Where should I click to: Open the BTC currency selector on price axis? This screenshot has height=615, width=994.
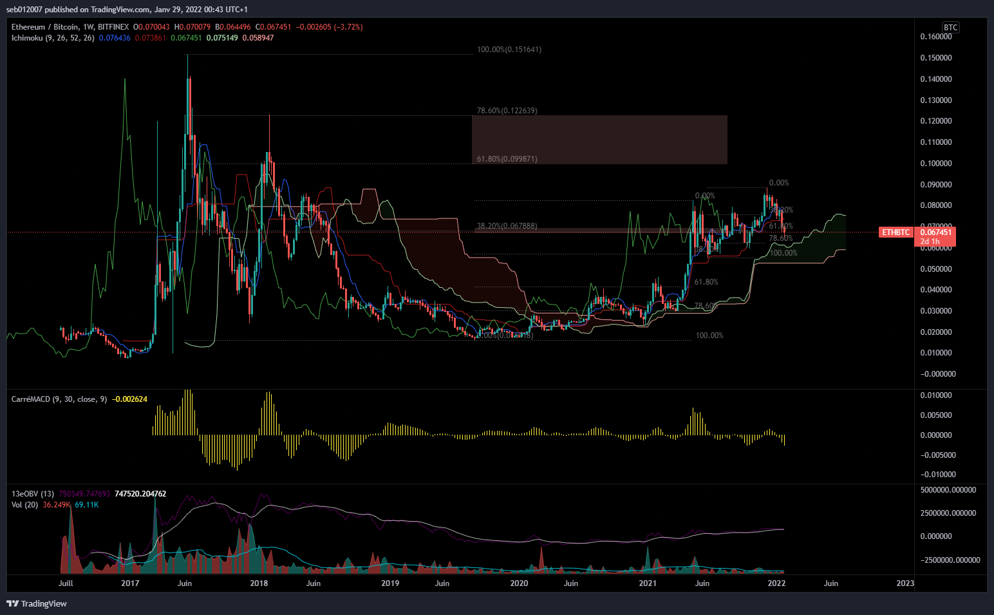[950, 27]
